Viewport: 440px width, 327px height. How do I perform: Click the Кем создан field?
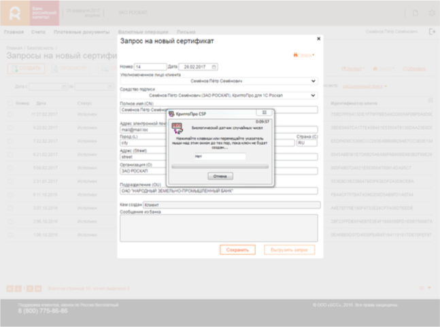coord(232,205)
